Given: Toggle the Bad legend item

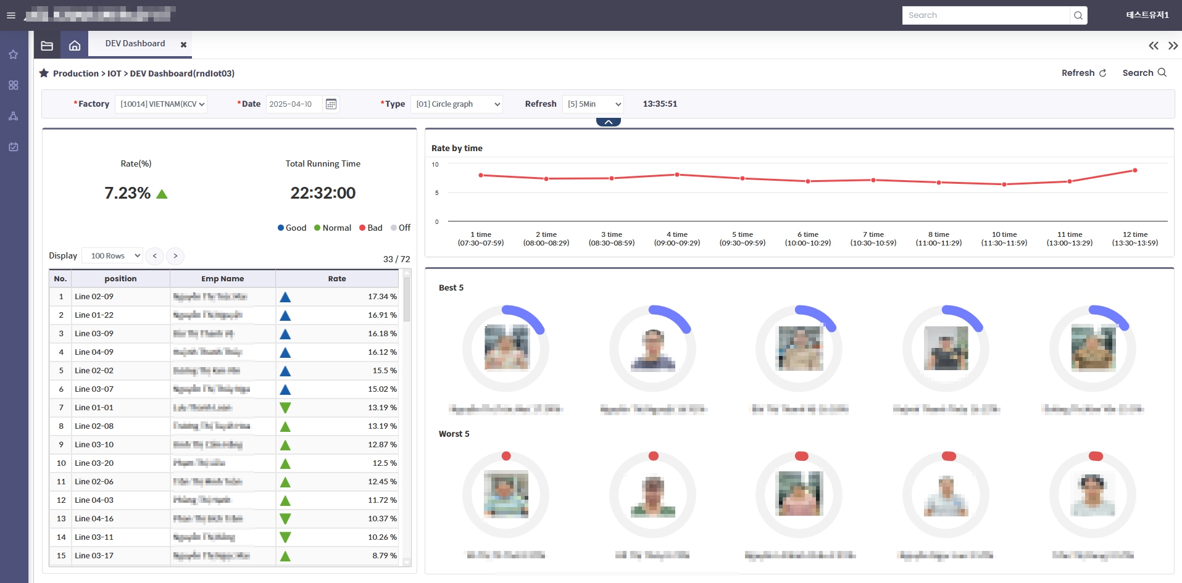Looking at the screenshot, I should pos(370,228).
